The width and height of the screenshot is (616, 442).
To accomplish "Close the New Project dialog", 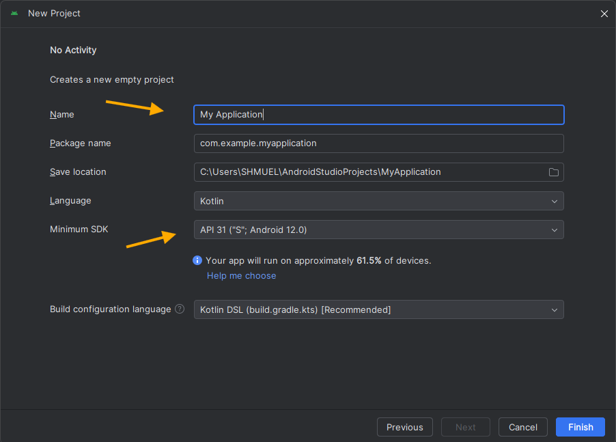I will [x=604, y=14].
